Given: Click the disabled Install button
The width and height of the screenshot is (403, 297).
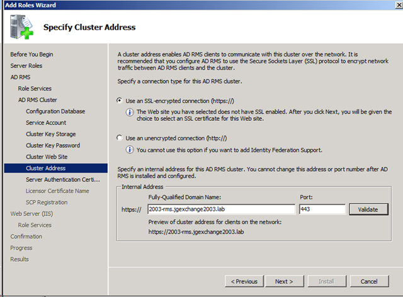Looking at the screenshot, I should tap(326, 281).
